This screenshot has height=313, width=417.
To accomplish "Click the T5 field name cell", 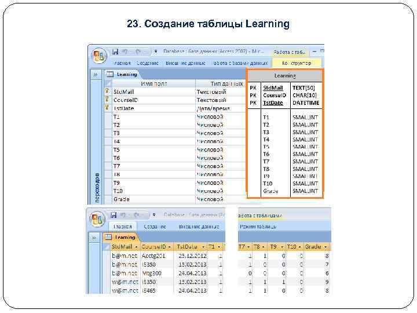I will click(153, 150).
